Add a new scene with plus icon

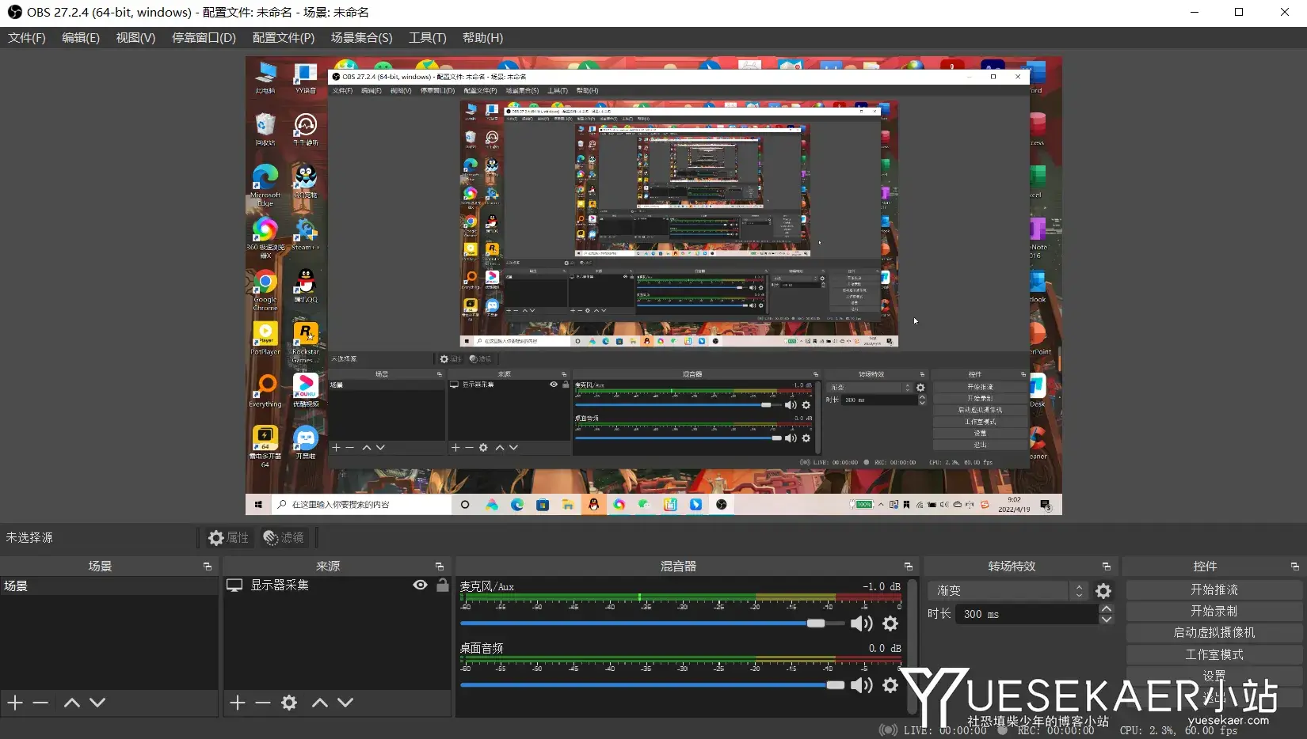pyautogui.click(x=15, y=703)
